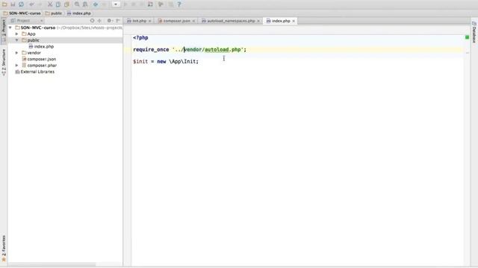Viewport: 478px width, 268px height.
Task: Toggle the Favorites tool window side tab
Action: 4,248
